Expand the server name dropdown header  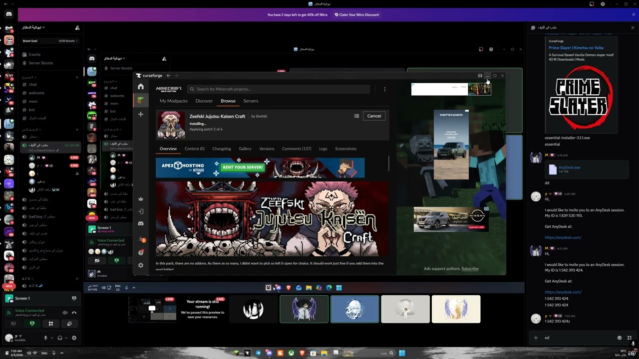pyautogui.click(x=33, y=27)
